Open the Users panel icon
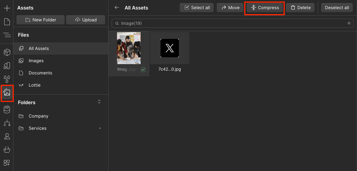This screenshot has width=357, height=171. pyautogui.click(x=7, y=136)
